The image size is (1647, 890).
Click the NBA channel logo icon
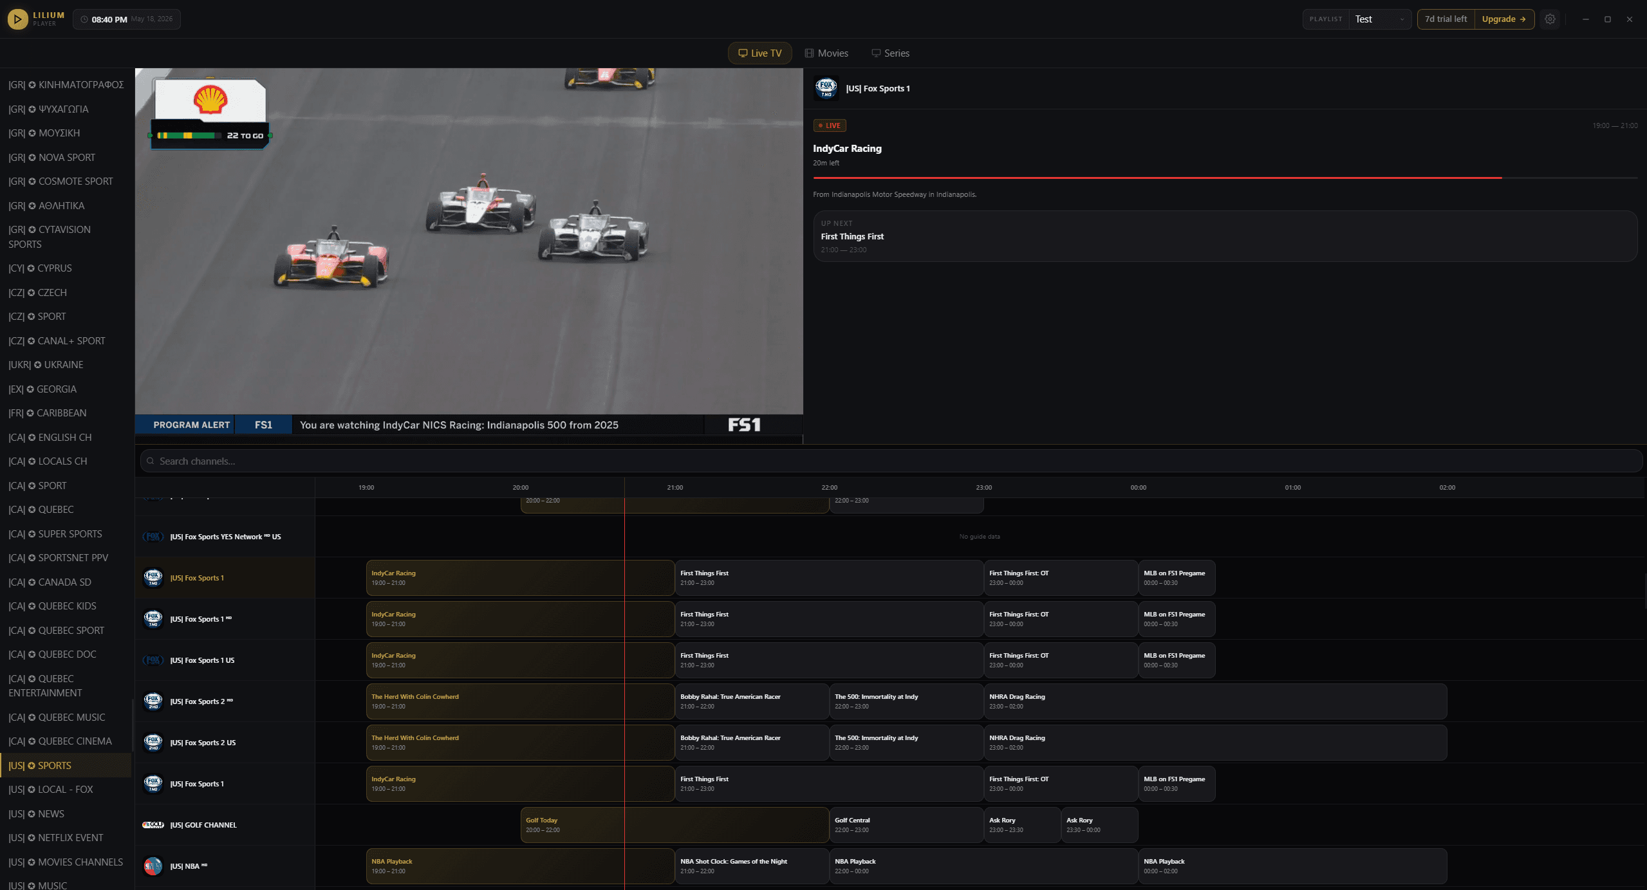(153, 866)
